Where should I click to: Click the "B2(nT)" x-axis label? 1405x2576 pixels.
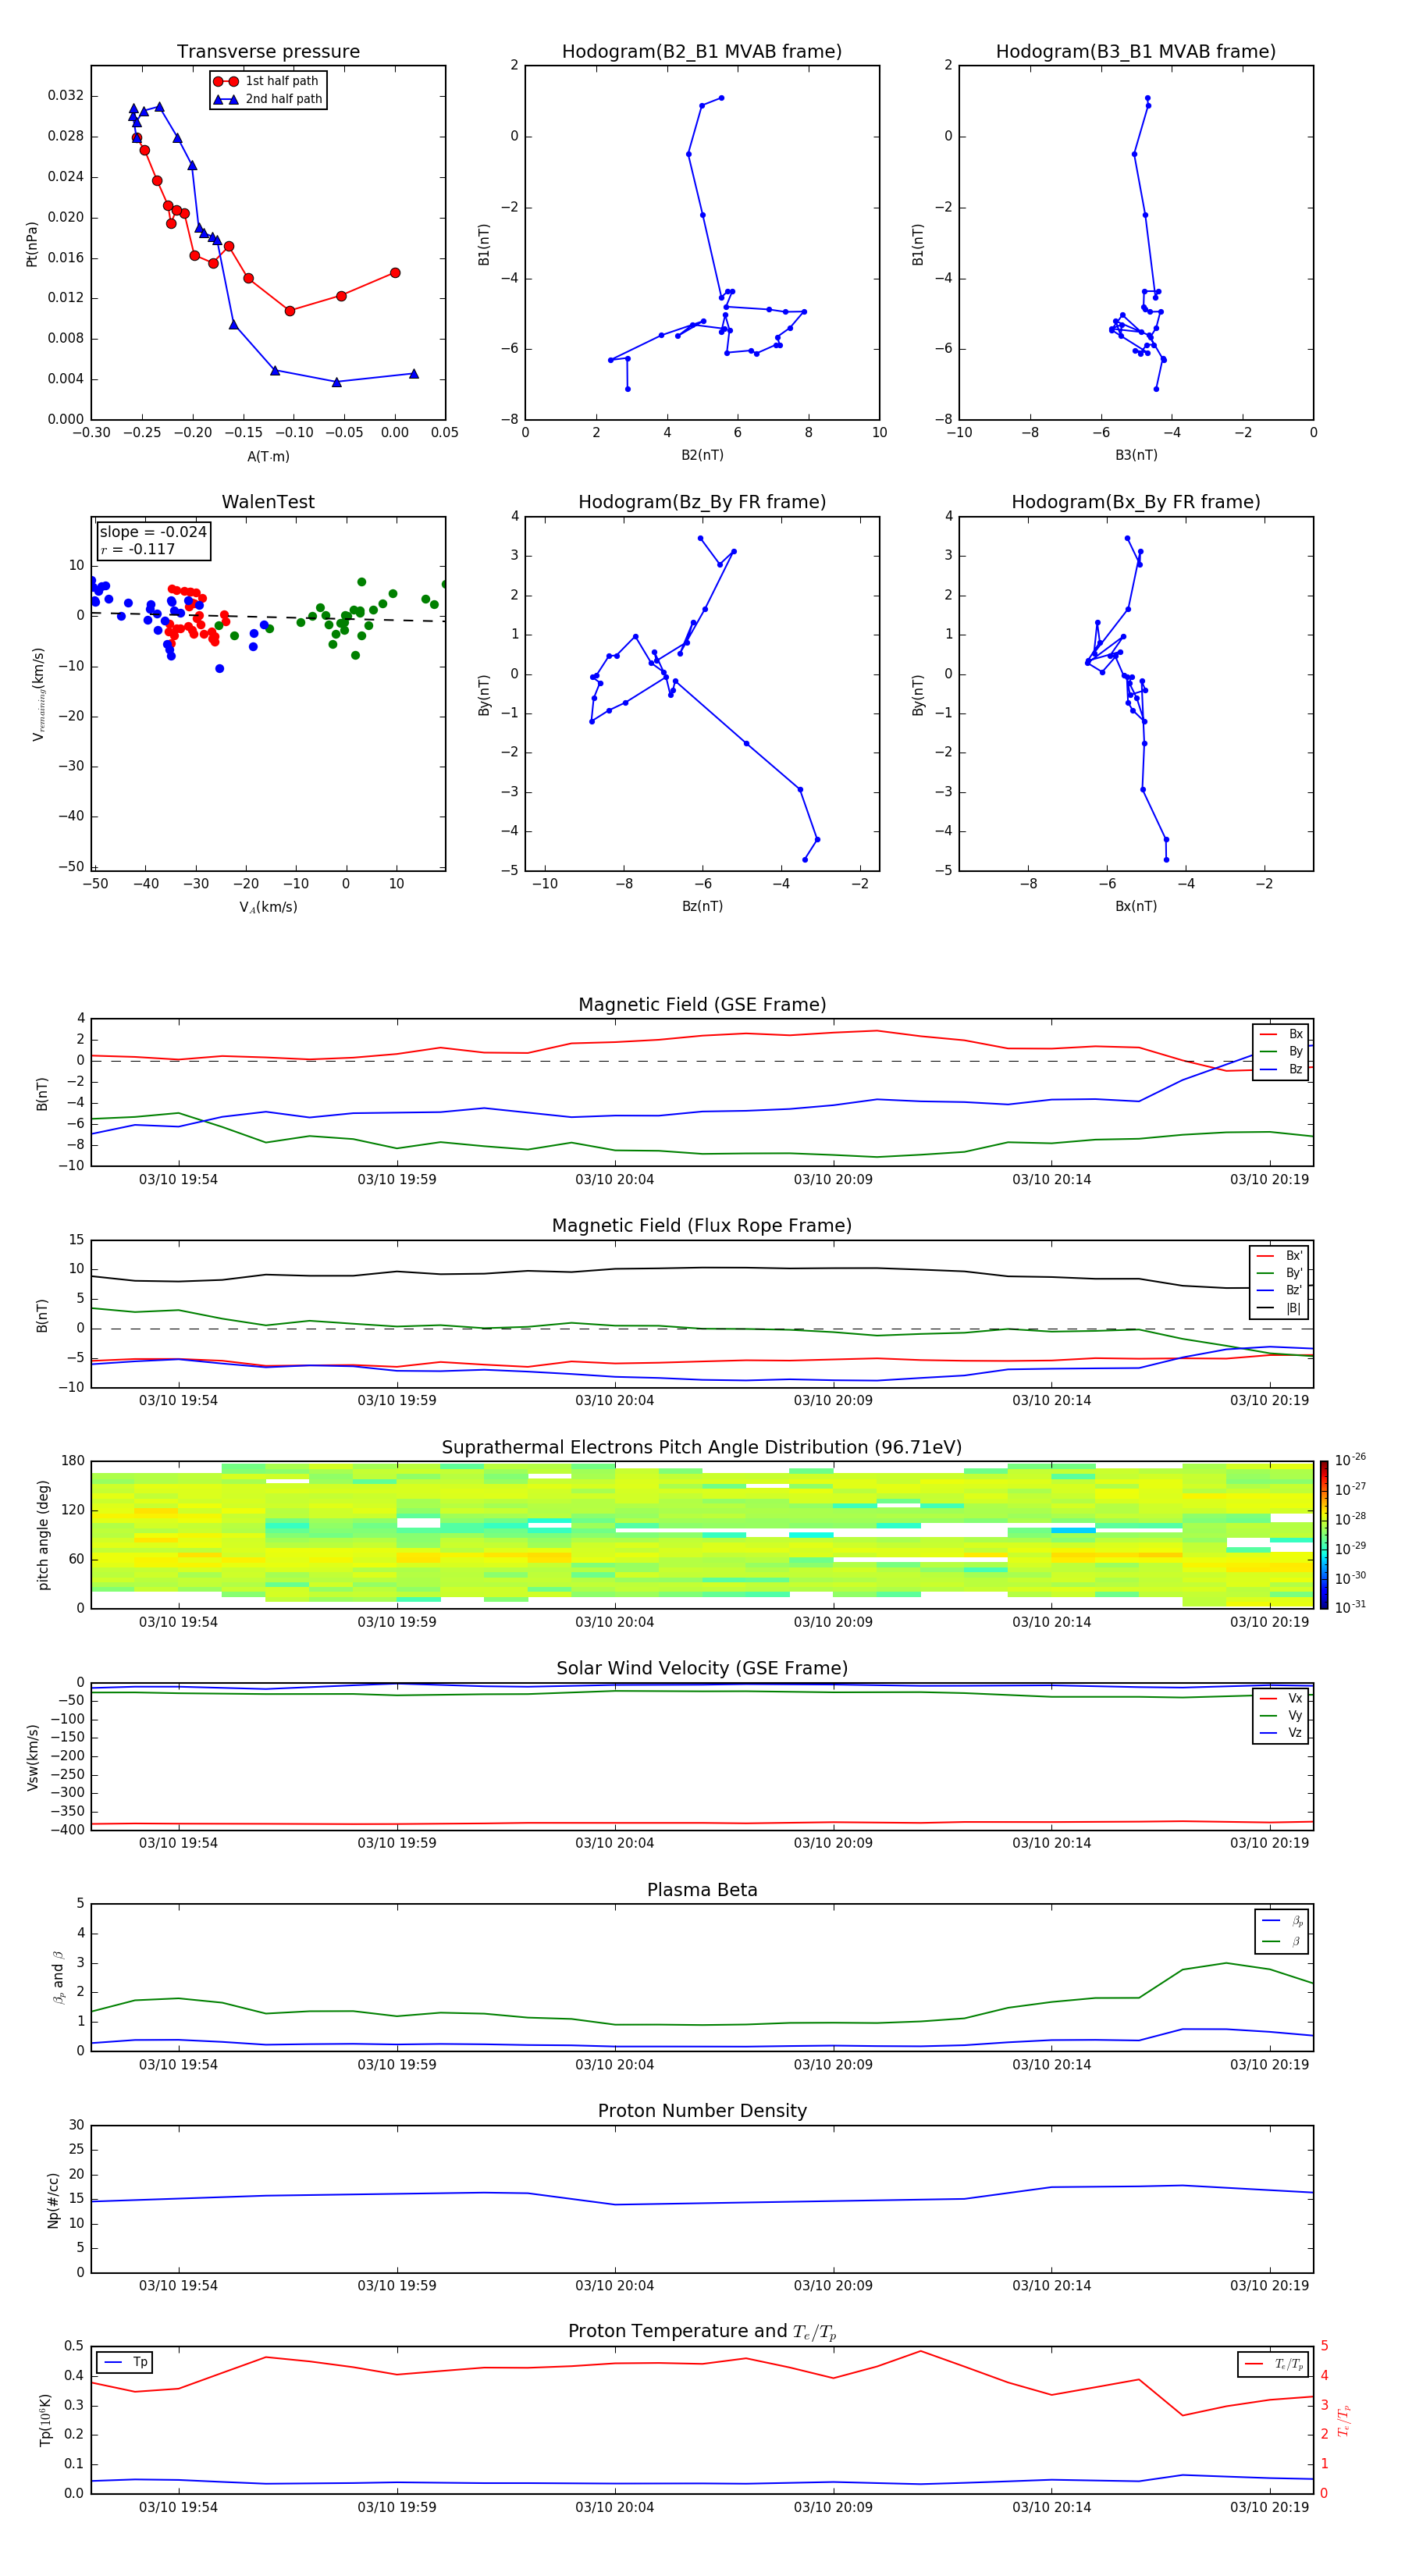click(702, 455)
